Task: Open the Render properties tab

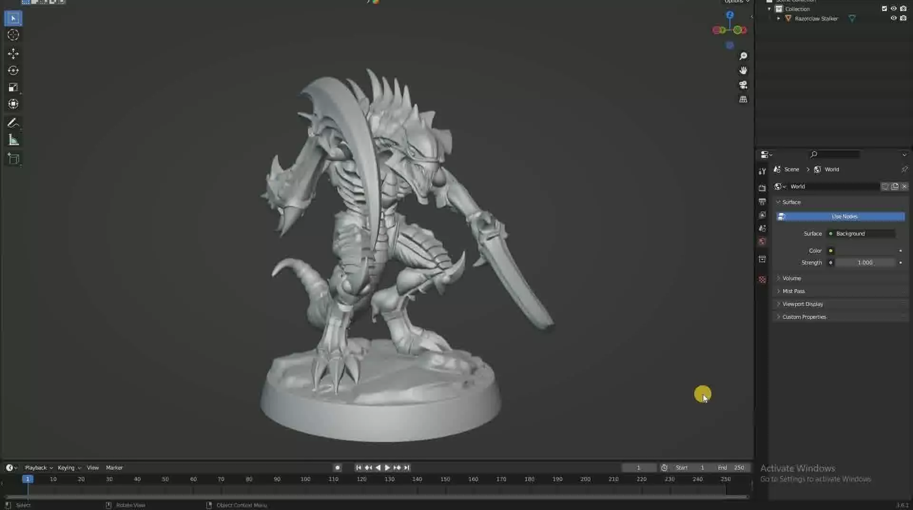Action: click(762, 188)
